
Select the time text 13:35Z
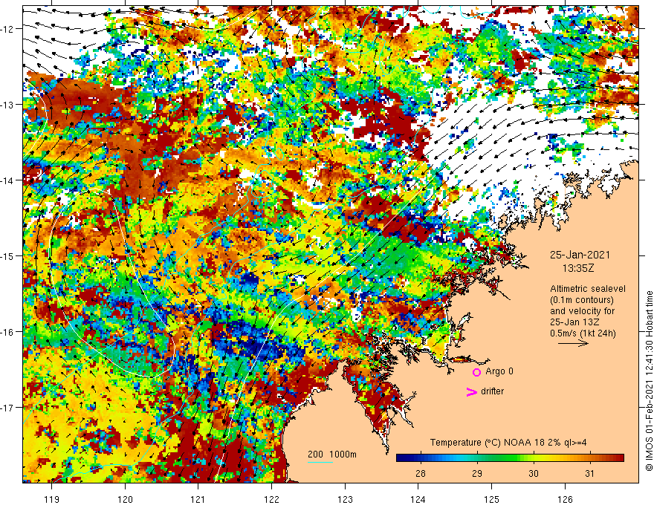click(x=578, y=268)
